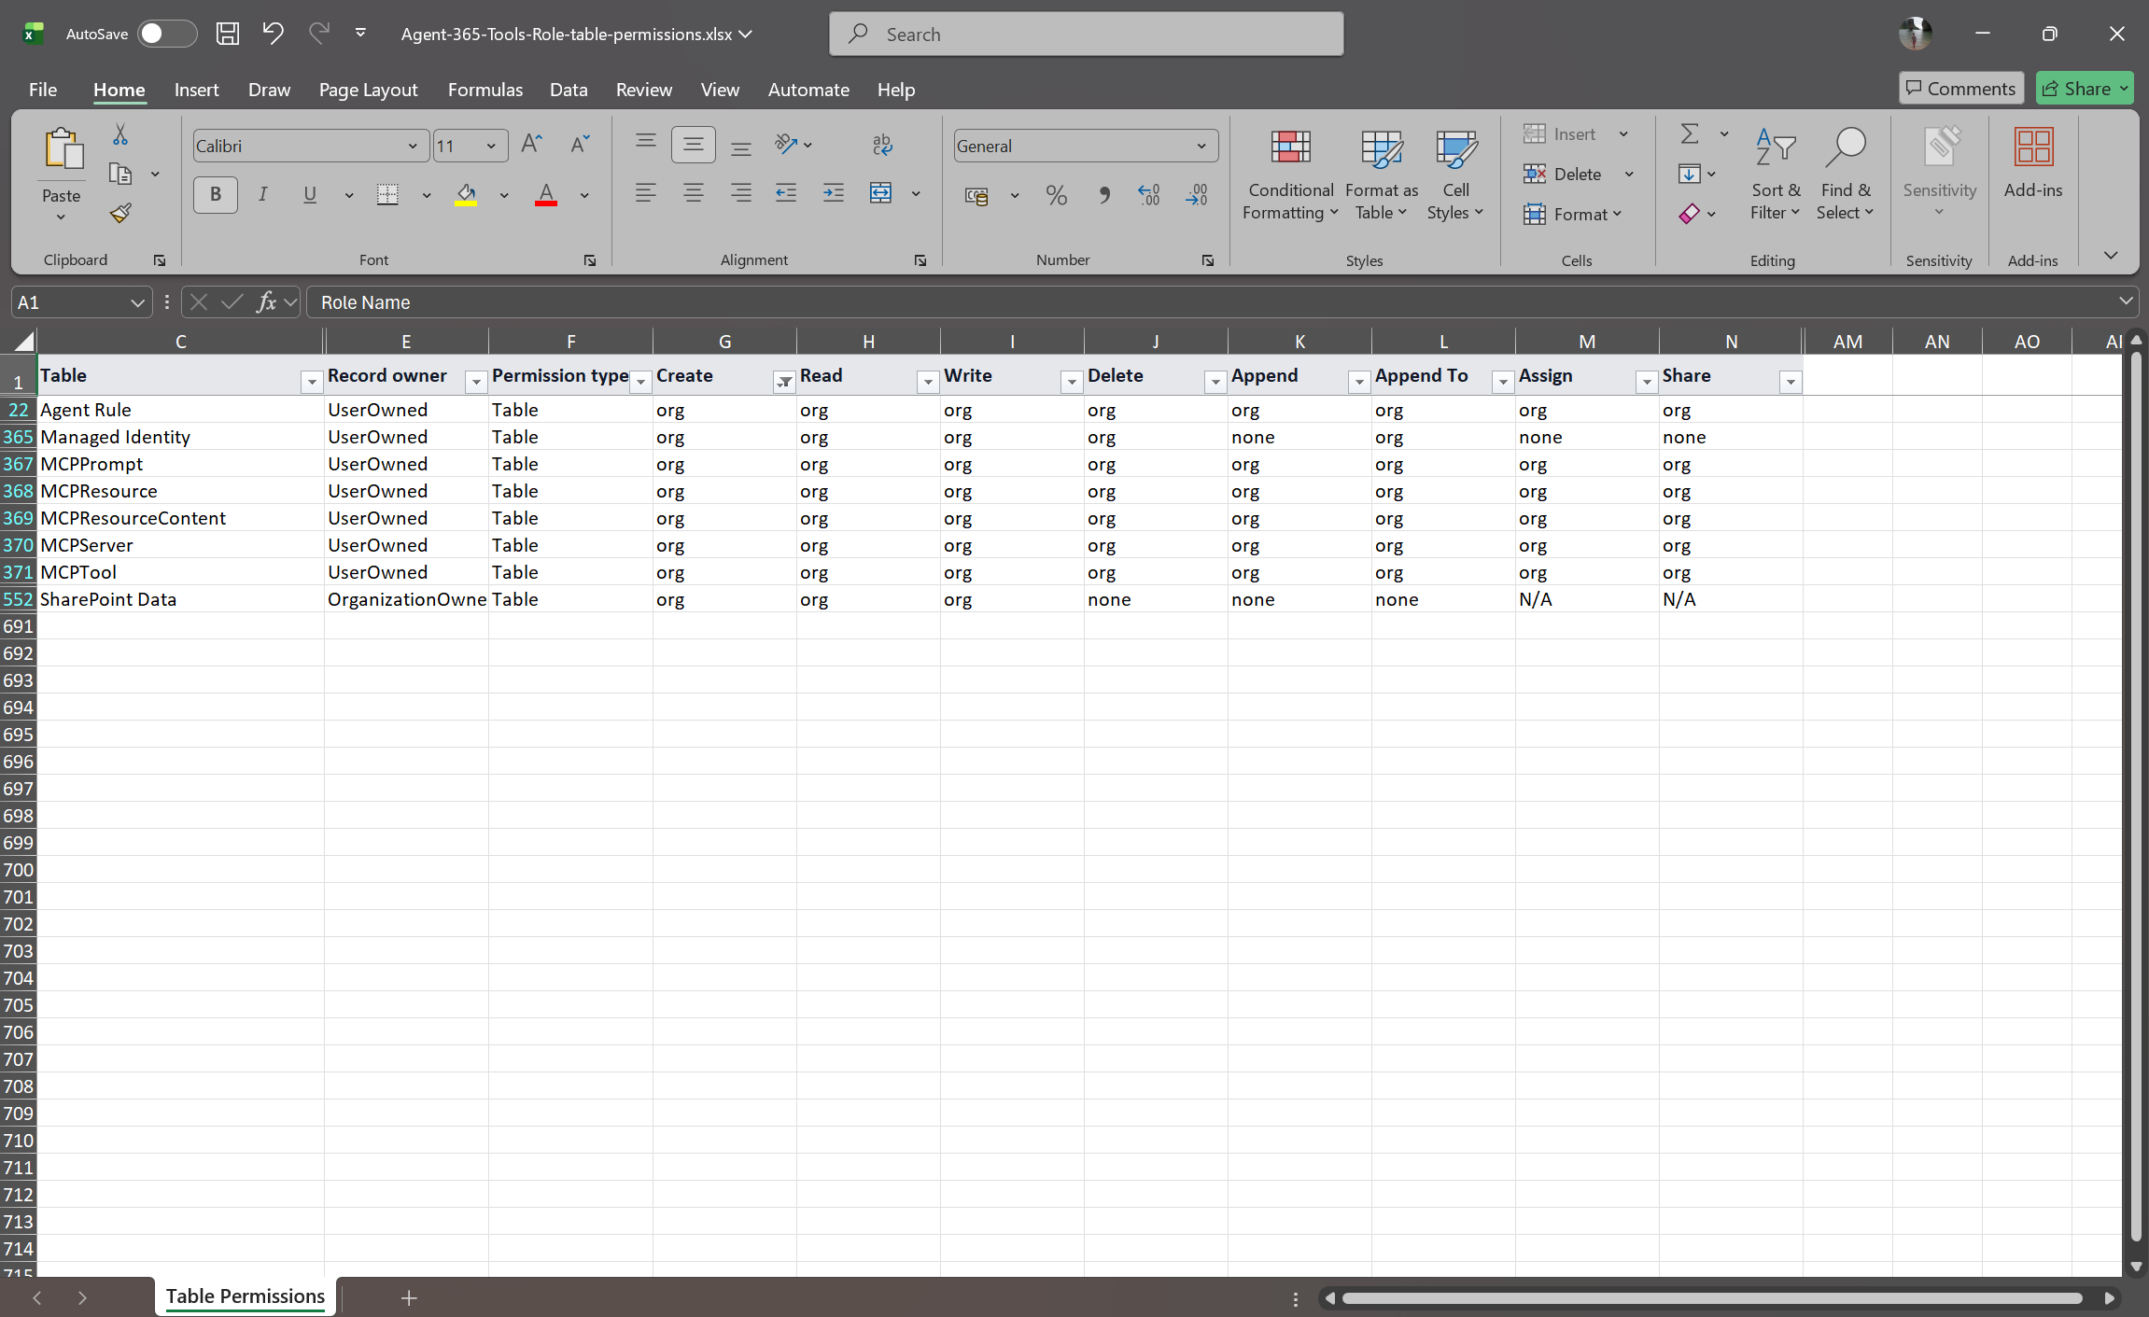Open the Share column filter dropdown

1791,382
